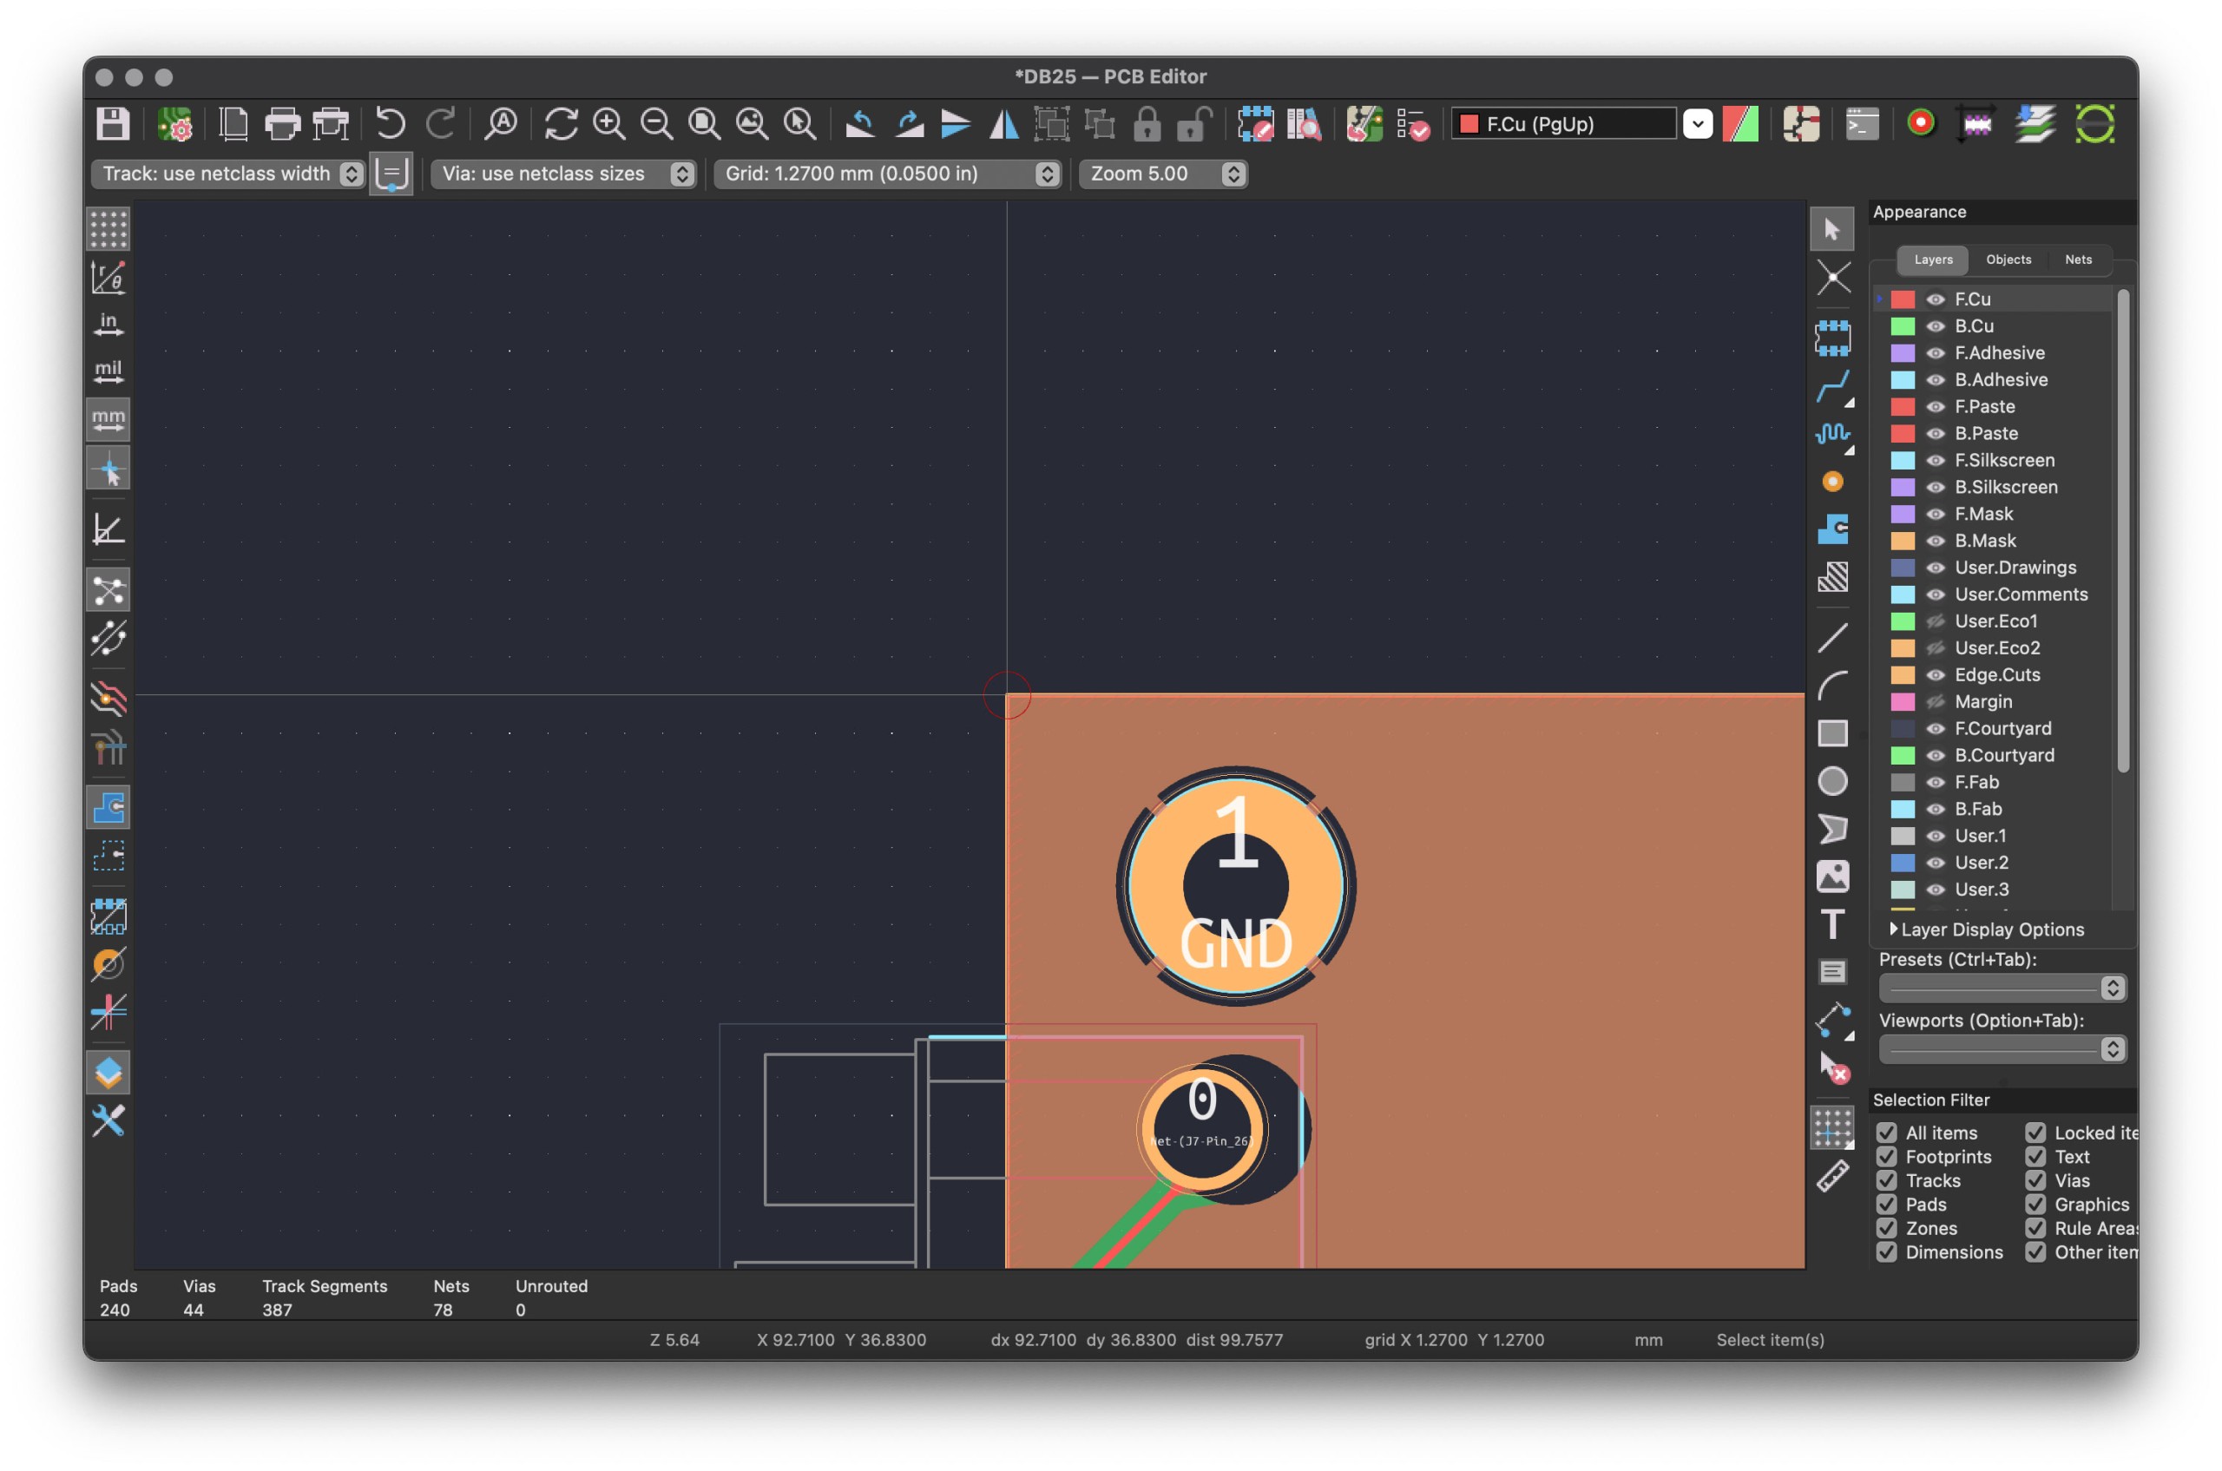The height and width of the screenshot is (1471, 2222).
Task: Toggle ratsnest display icon
Action: coord(108,590)
